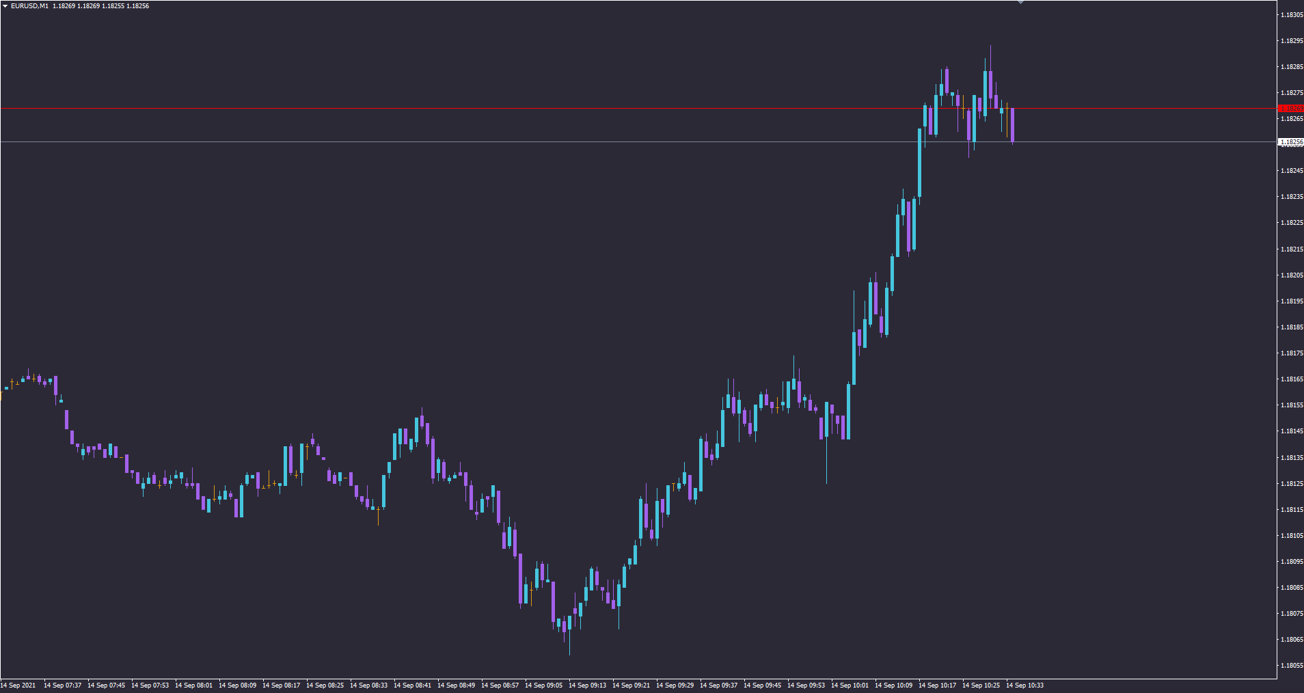This screenshot has height=693, width=1304.
Task: Click the 14 Sep 07:37 time label
Action: tap(62, 685)
